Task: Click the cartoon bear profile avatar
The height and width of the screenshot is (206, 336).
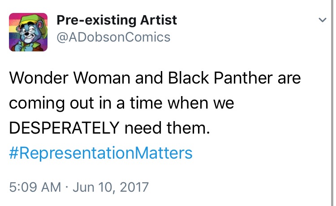Action: (28, 32)
